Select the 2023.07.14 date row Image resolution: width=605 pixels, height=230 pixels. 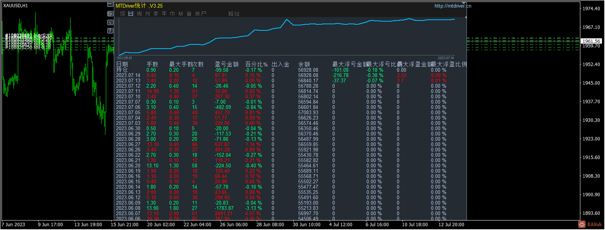coord(128,76)
